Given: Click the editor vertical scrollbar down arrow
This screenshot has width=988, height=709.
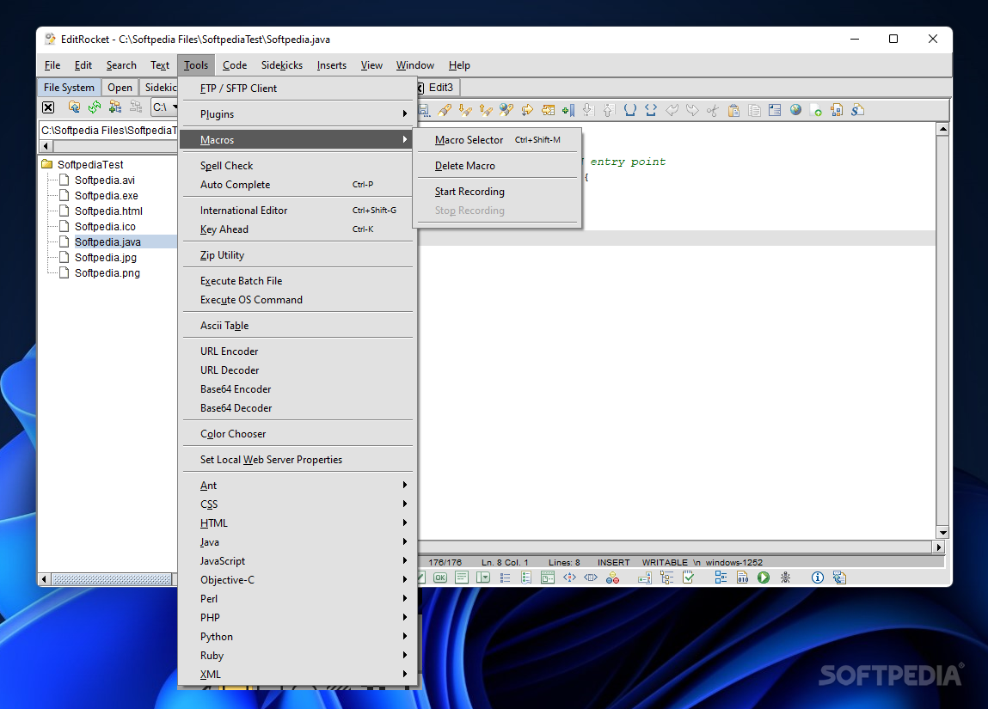Looking at the screenshot, I should pyautogui.click(x=942, y=532).
